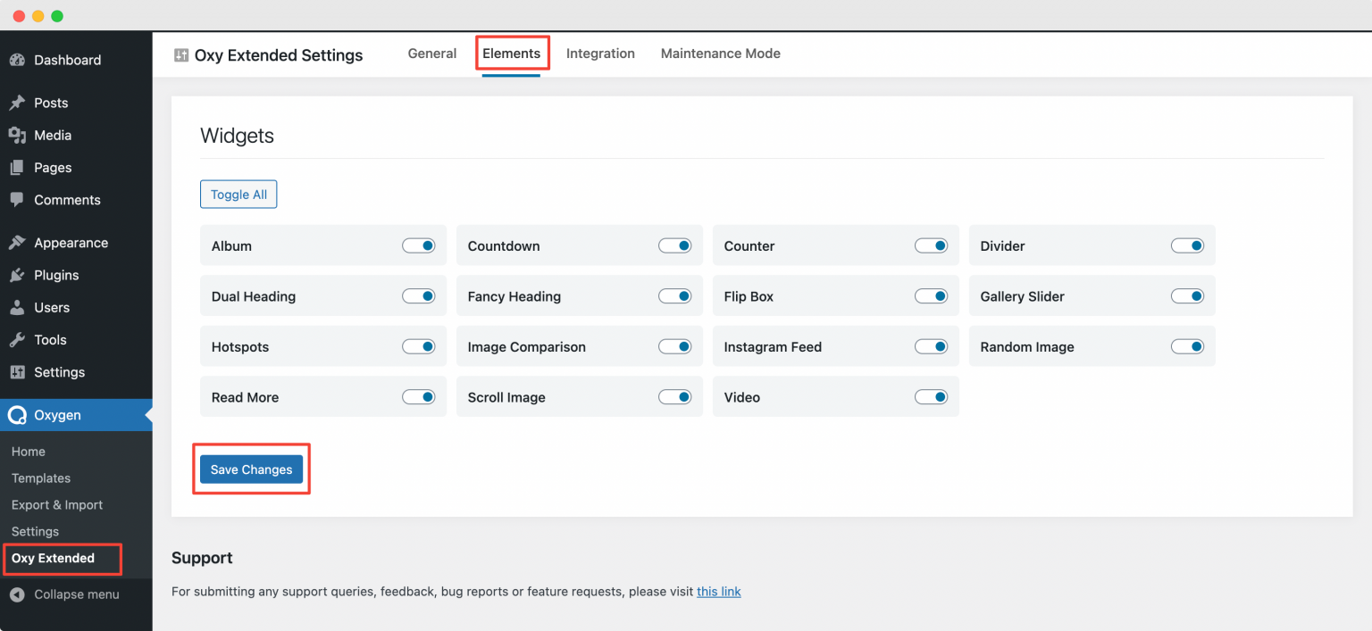Click the Save Changes button
Viewport: 1372px width, 631px height.
251,469
